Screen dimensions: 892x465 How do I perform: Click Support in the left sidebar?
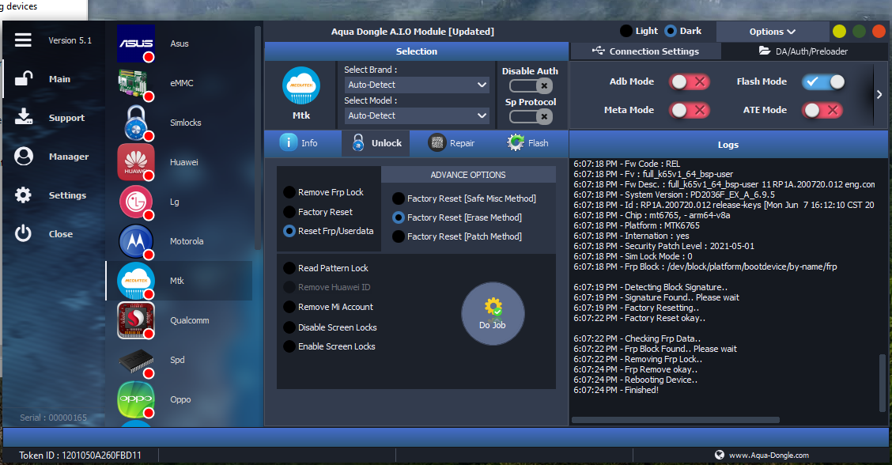coord(66,118)
